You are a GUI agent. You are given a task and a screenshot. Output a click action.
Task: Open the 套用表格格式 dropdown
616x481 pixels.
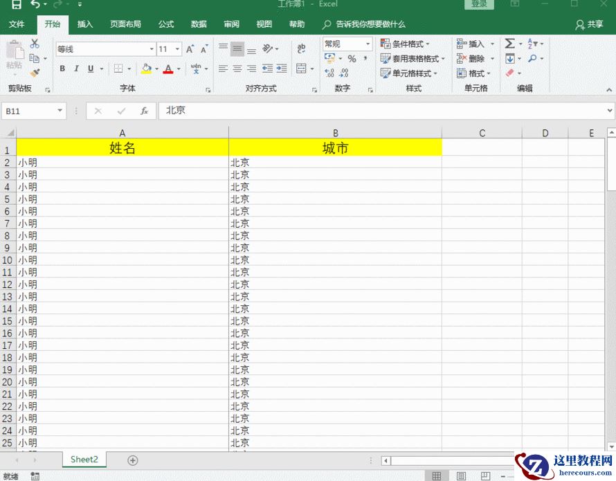pos(413,59)
